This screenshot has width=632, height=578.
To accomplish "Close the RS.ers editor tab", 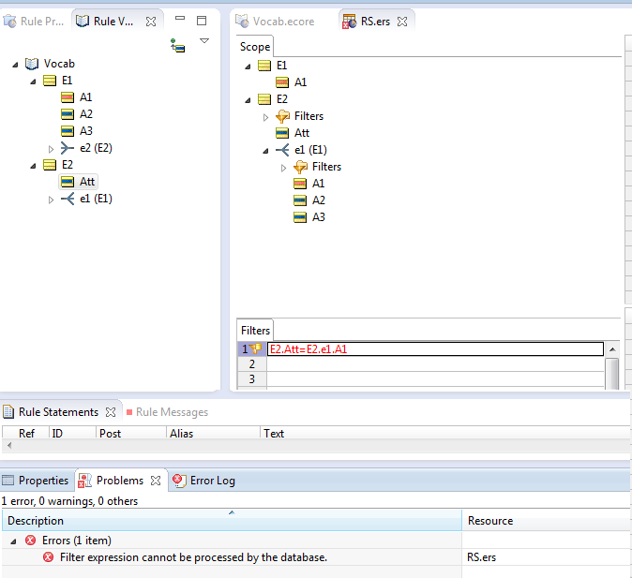I will (402, 22).
